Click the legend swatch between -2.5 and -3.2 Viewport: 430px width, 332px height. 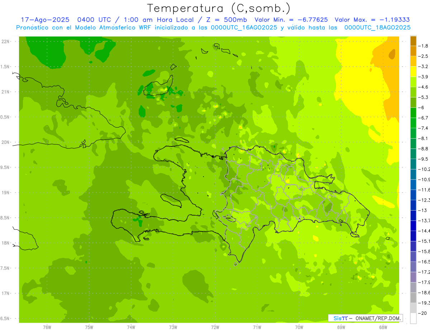413,61
